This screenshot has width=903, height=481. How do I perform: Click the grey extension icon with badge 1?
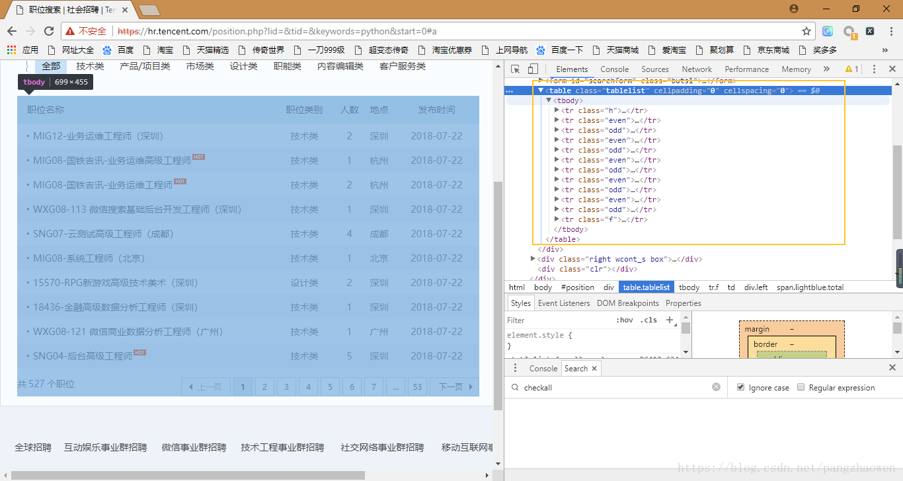tap(849, 32)
